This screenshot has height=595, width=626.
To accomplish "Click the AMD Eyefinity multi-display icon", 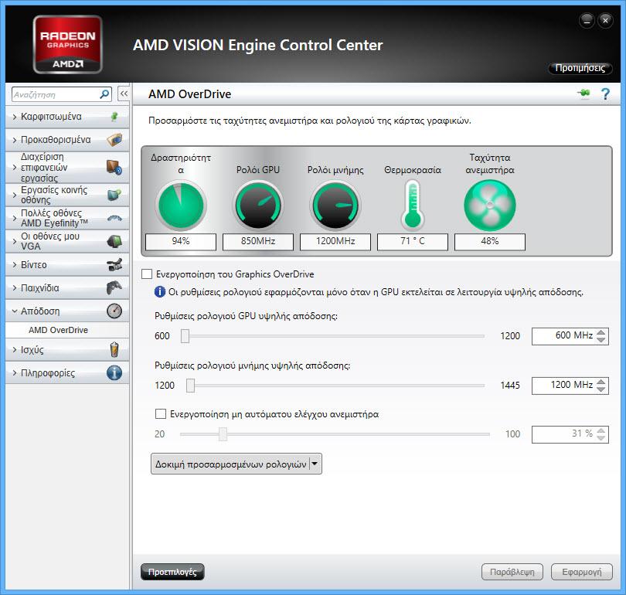I will click(114, 218).
